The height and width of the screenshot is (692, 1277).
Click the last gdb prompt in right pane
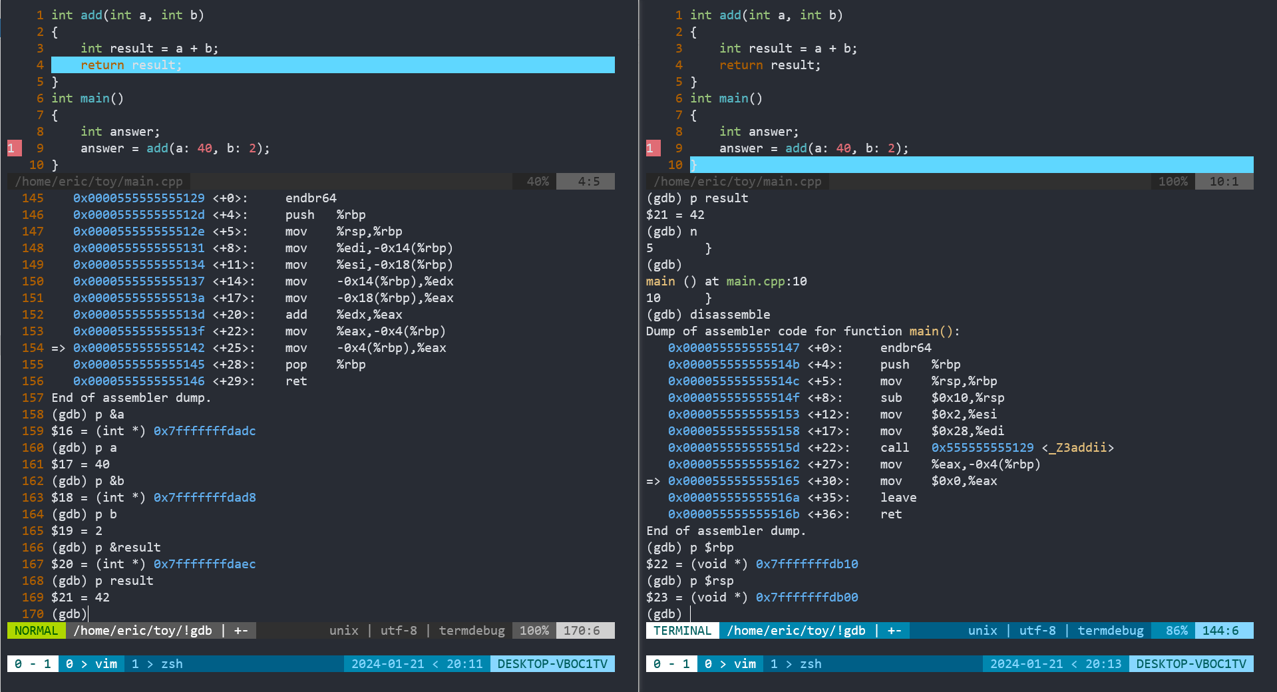click(664, 614)
